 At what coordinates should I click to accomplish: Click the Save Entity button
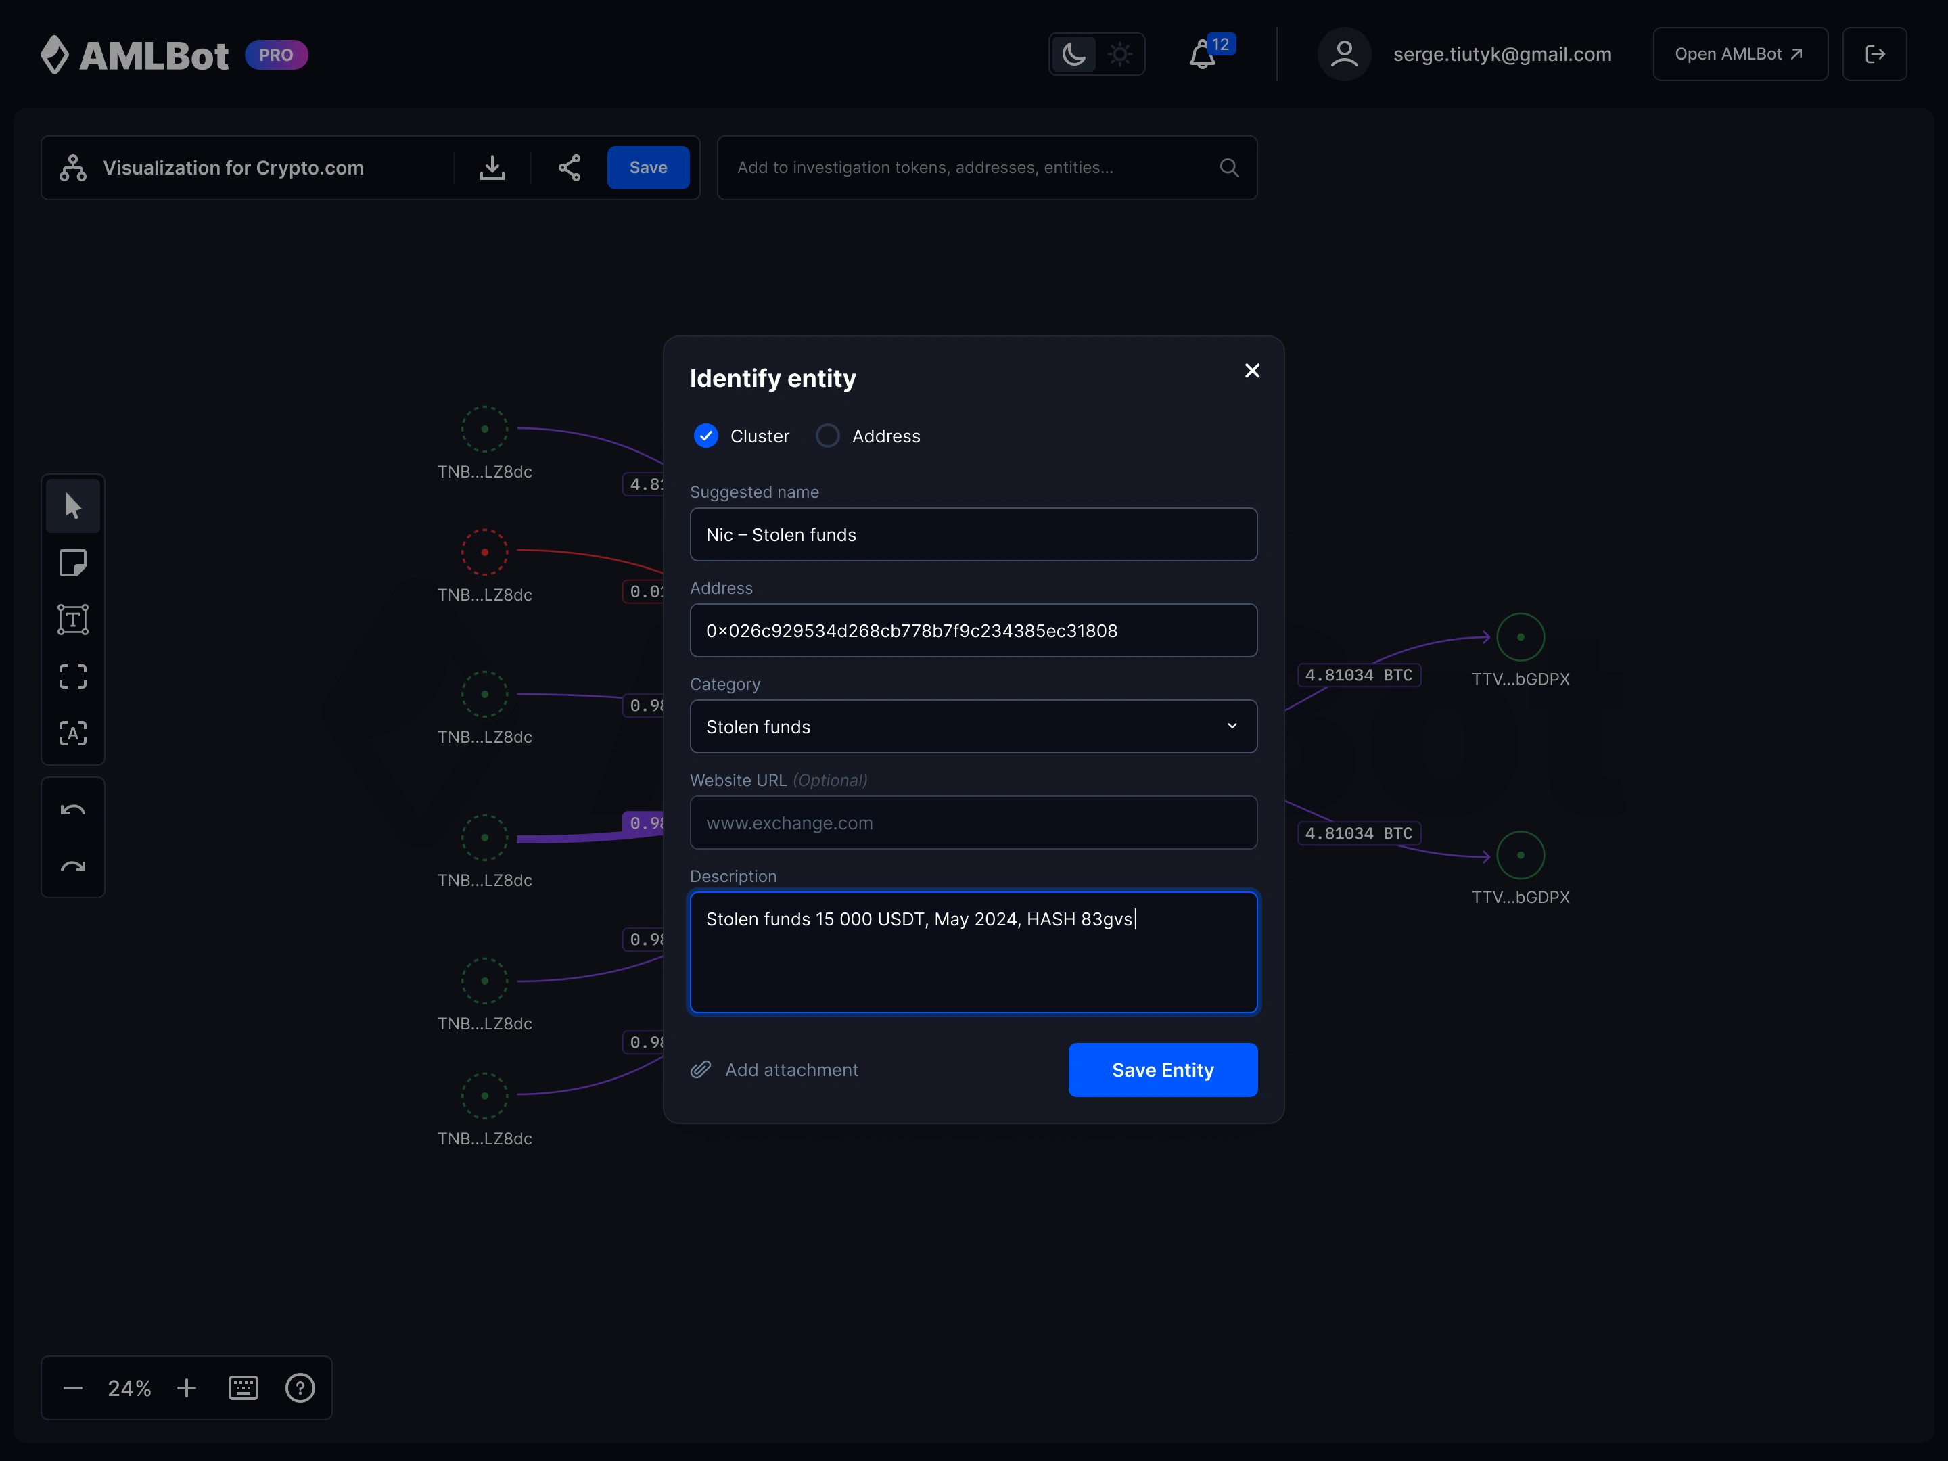[1163, 1070]
